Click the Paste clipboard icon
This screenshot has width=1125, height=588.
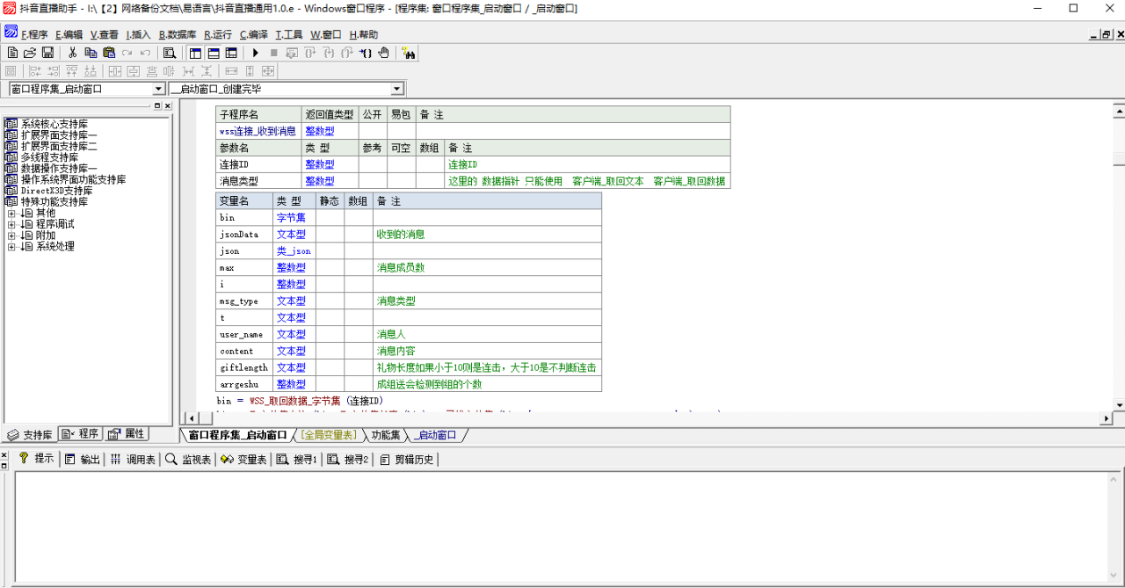[x=109, y=53]
